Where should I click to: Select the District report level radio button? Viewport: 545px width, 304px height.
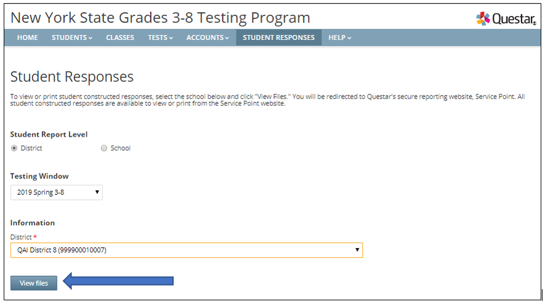[14, 148]
